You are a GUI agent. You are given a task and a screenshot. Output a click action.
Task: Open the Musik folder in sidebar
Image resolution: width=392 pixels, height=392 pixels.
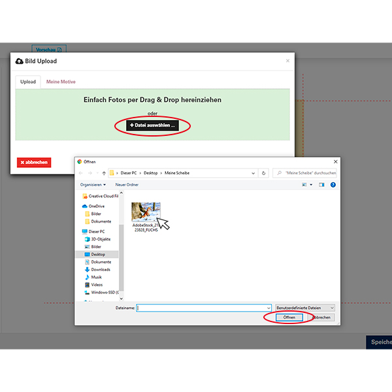[96, 277]
